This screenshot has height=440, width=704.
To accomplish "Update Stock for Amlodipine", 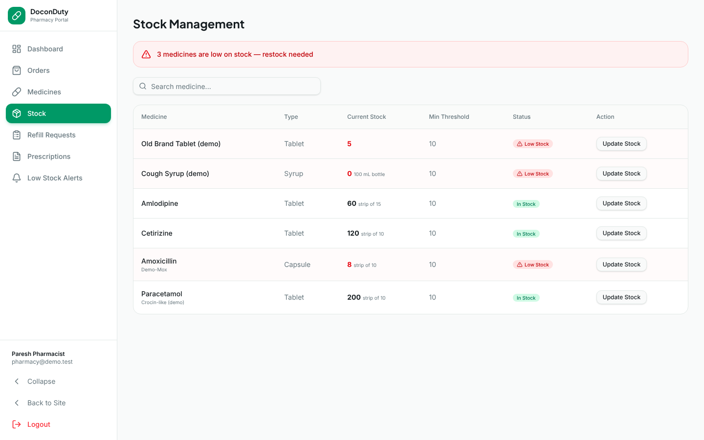I will [x=621, y=203].
